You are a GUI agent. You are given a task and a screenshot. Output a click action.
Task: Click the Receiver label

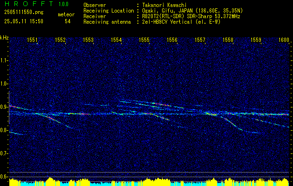tap(95, 16)
